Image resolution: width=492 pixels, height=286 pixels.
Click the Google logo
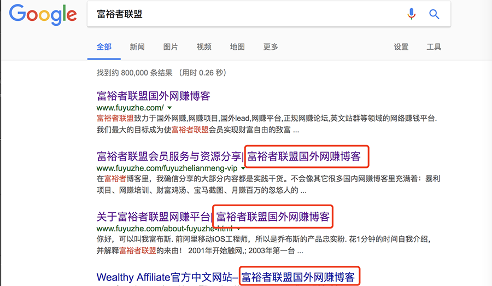pyautogui.click(x=43, y=15)
